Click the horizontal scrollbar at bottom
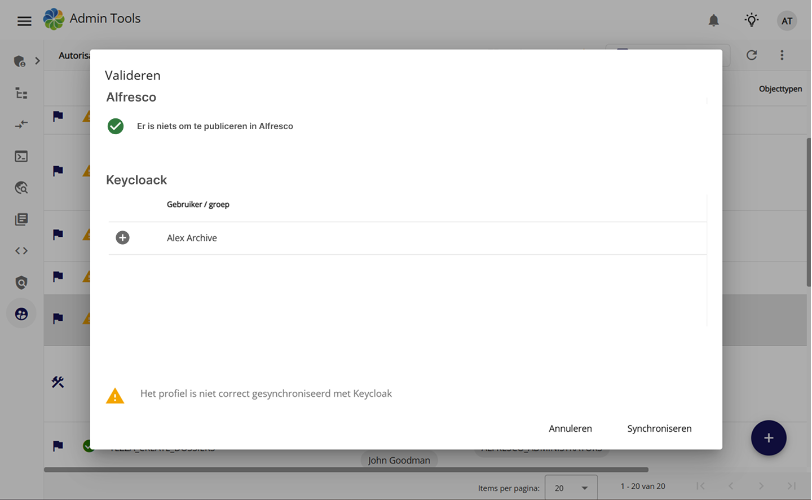This screenshot has width=812, height=500. tap(346, 470)
